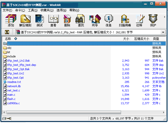Open the 帮助(H) menu
This screenshot has width=168, height=123.
[x=74, y=10]
